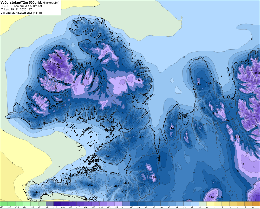Click the '-9.4' temperature value
The height and width of the screenshot is (209, 260).
[90, 185]
